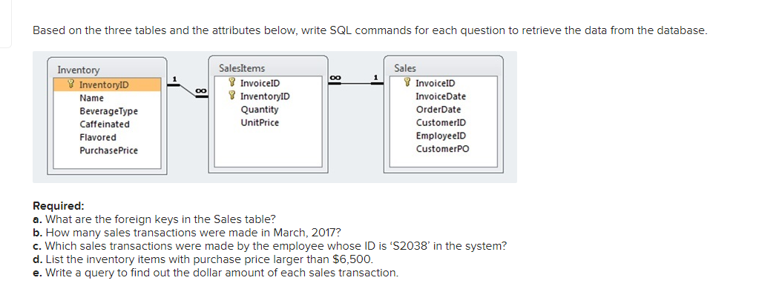
Task: Select the EmployeeID field in Sales
Action: pyautogui.click(x=441, y=136)
